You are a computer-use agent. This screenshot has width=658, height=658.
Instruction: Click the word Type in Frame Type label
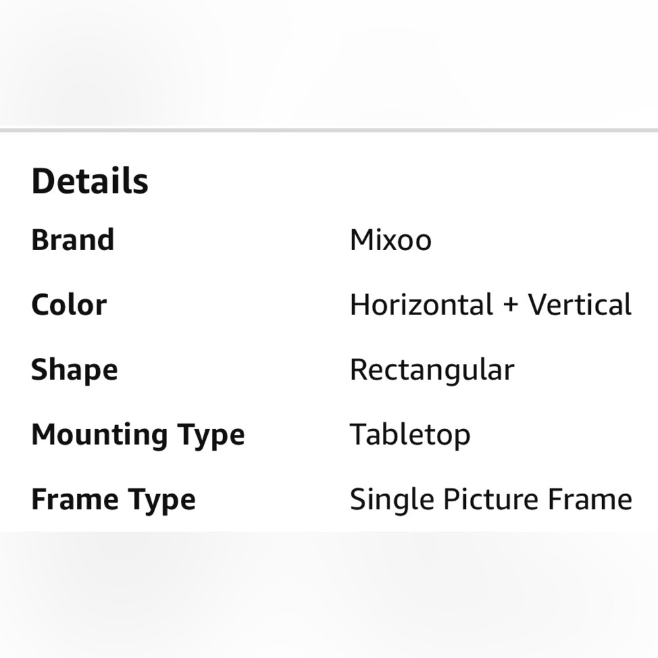(162, 499)
